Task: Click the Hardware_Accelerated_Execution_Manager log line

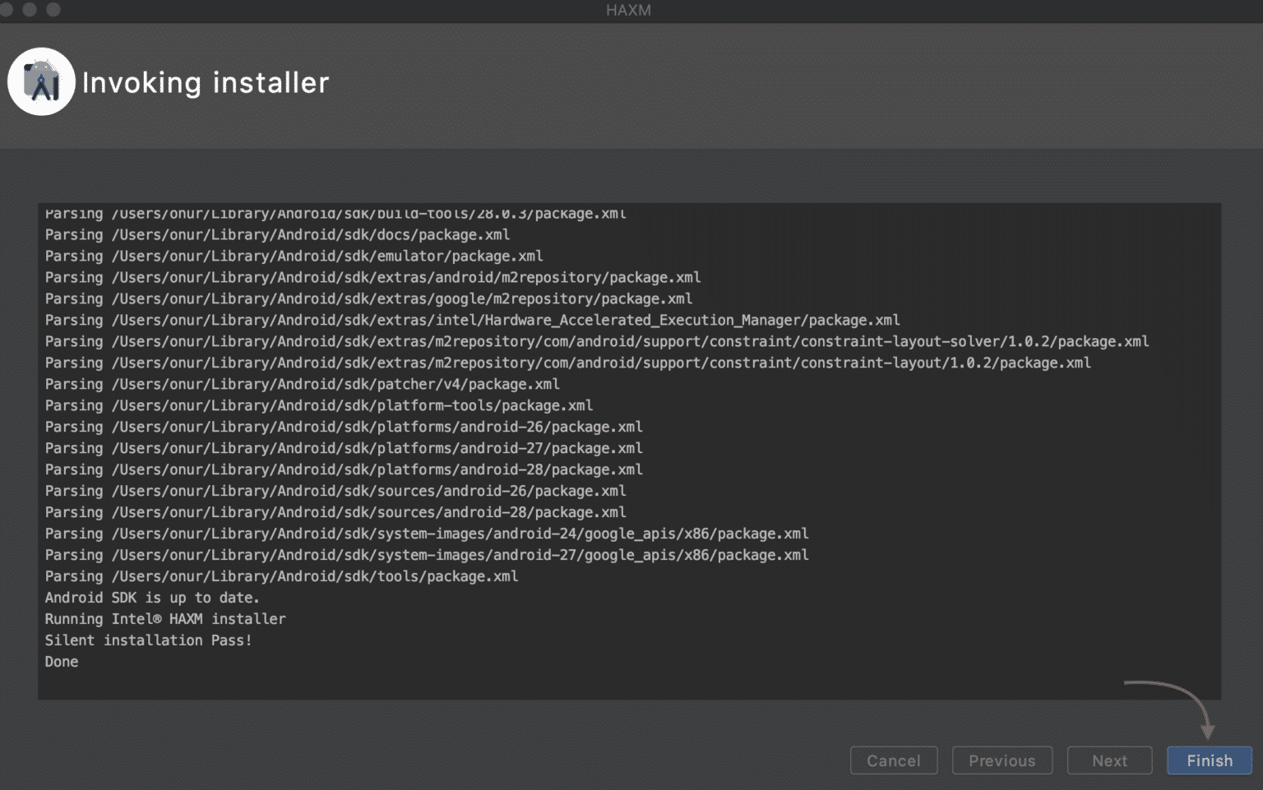Action: coord(472,320)
